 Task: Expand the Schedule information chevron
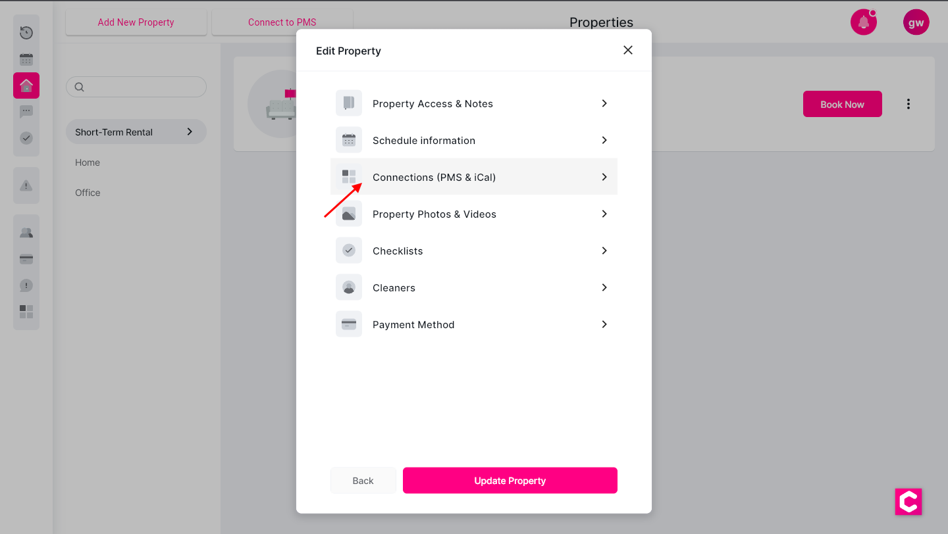pos(604,140)
